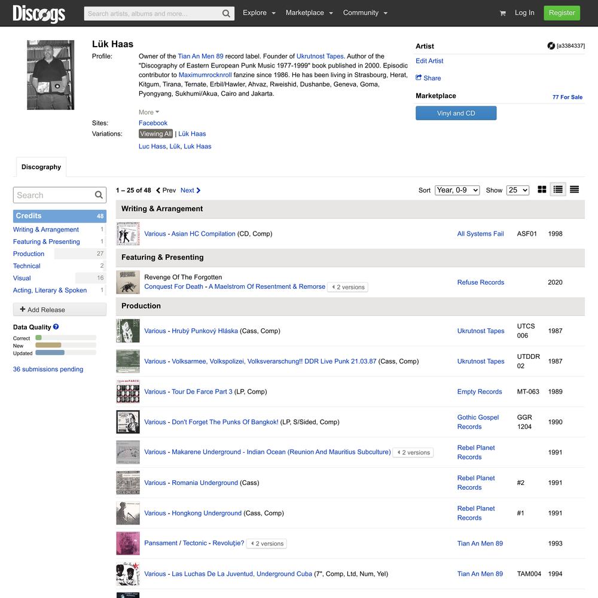Switch to detailed list view icon
Image resolution: width=598 pixels, height=598 pixels.
[558, 190]
